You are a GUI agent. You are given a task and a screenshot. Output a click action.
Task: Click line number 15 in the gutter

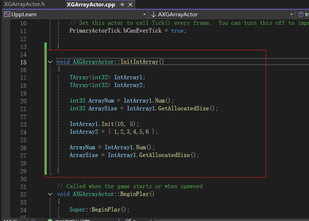23,62
